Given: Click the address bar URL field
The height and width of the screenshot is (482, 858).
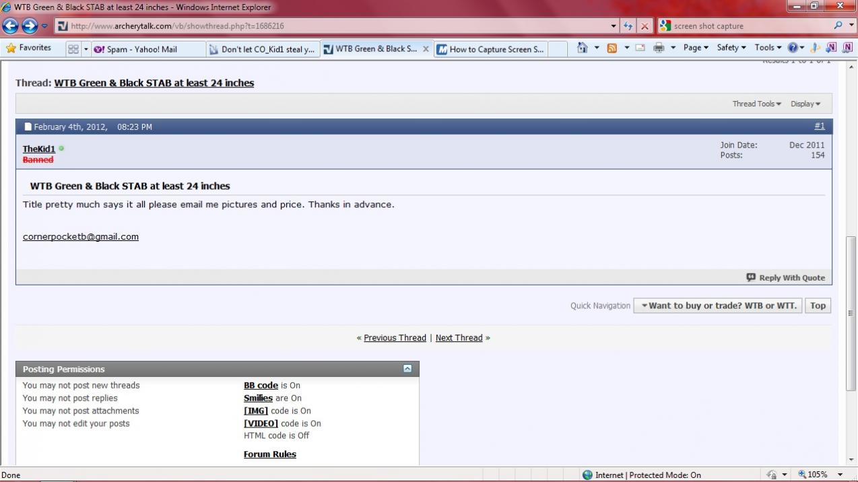Looking at the screenshot, I should pos(337,26).
